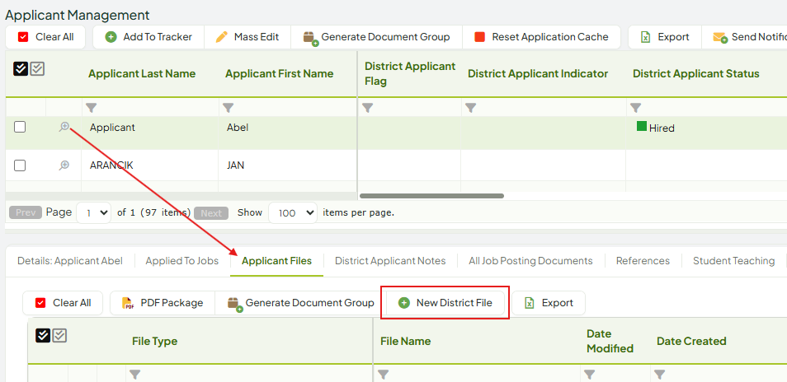Click filter icon under File Type column
Viewport: 787px width, 382px height.
pos(135,374)
